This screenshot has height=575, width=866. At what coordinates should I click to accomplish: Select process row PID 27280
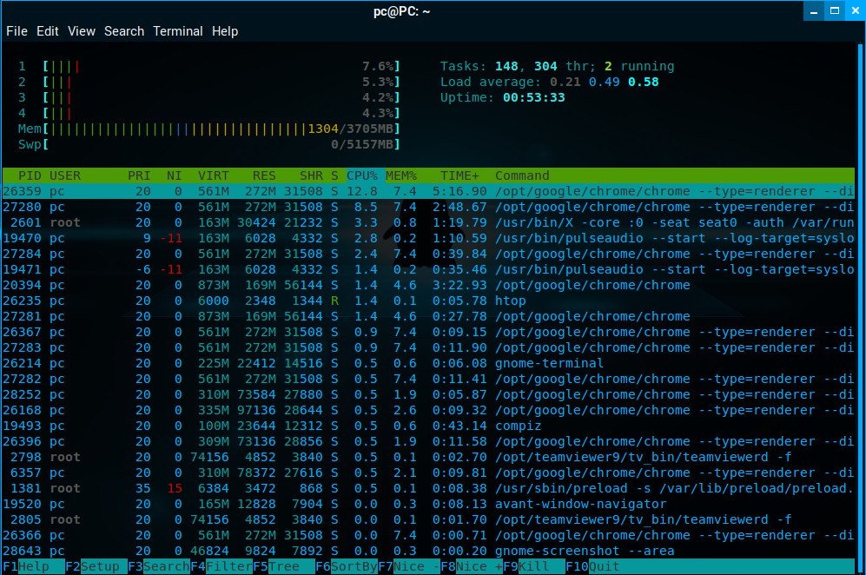428,207
